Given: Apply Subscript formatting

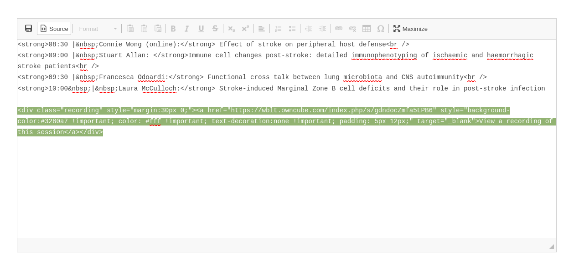Looking at the screenshot, I should tap(231, 28).
